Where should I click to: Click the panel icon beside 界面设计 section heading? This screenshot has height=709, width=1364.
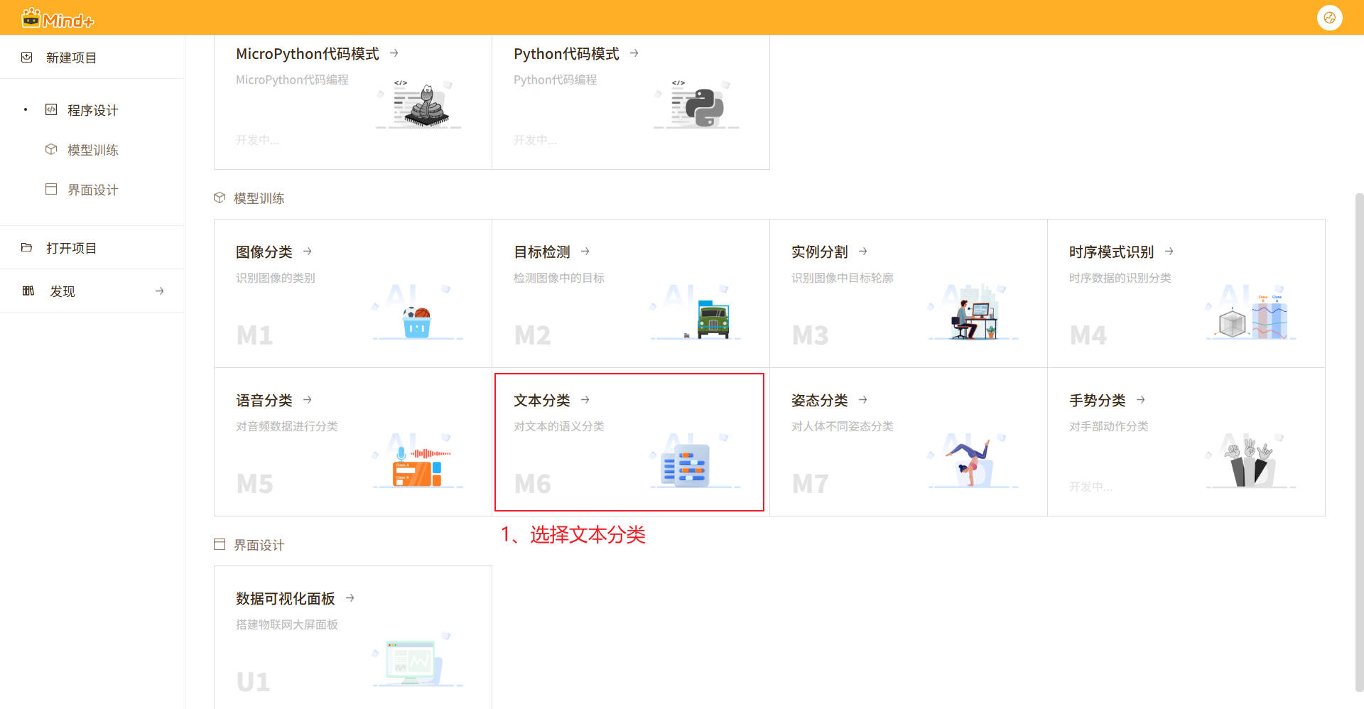click(x=220, y=544)
